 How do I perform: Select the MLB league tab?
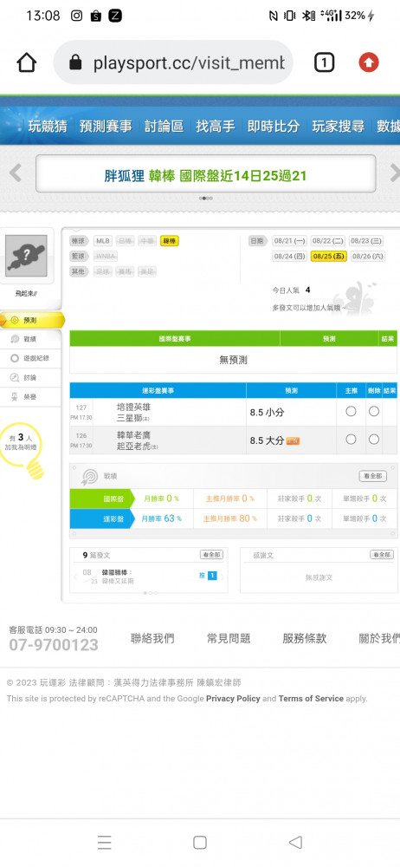click(x=103, y=241)
